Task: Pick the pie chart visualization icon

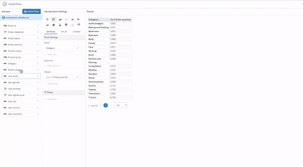Action: coord(53,25)
